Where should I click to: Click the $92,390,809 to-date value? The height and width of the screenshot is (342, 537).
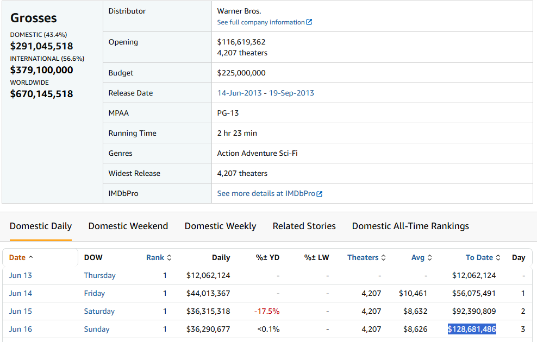(x=474, y=311)
